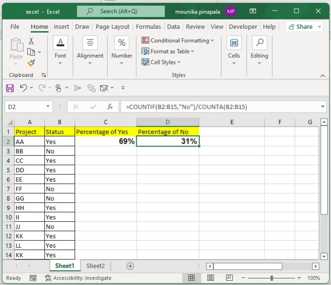Switch to Page Layout view icon
The height and width of the screenshot is (285, 331).
(210, 278)
